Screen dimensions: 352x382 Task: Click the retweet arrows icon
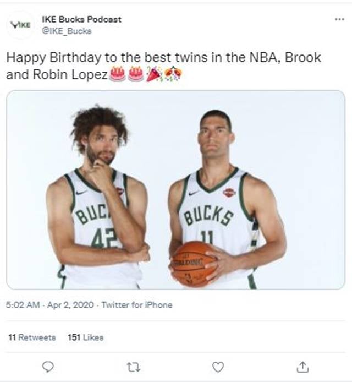click(134, 367)
